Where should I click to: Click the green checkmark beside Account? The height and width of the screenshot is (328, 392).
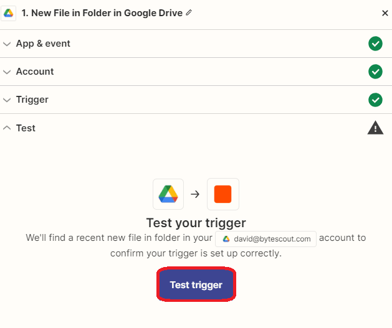tap(375, 72)
